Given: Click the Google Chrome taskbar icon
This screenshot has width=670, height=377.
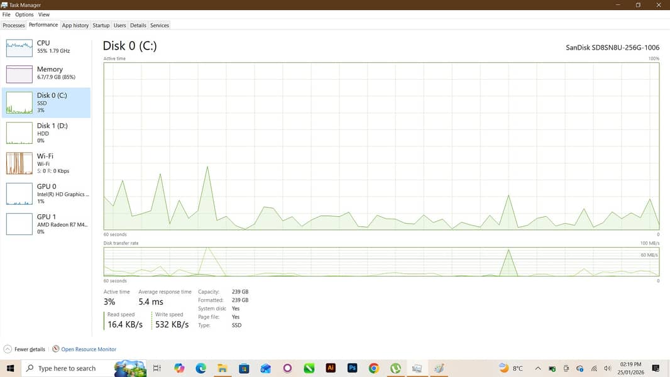Looking at the screenshot, I should [374, 368].
